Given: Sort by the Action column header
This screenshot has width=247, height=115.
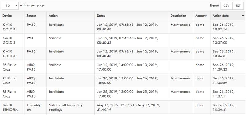Looking at the screenshot, I should (x=53, y=16).
